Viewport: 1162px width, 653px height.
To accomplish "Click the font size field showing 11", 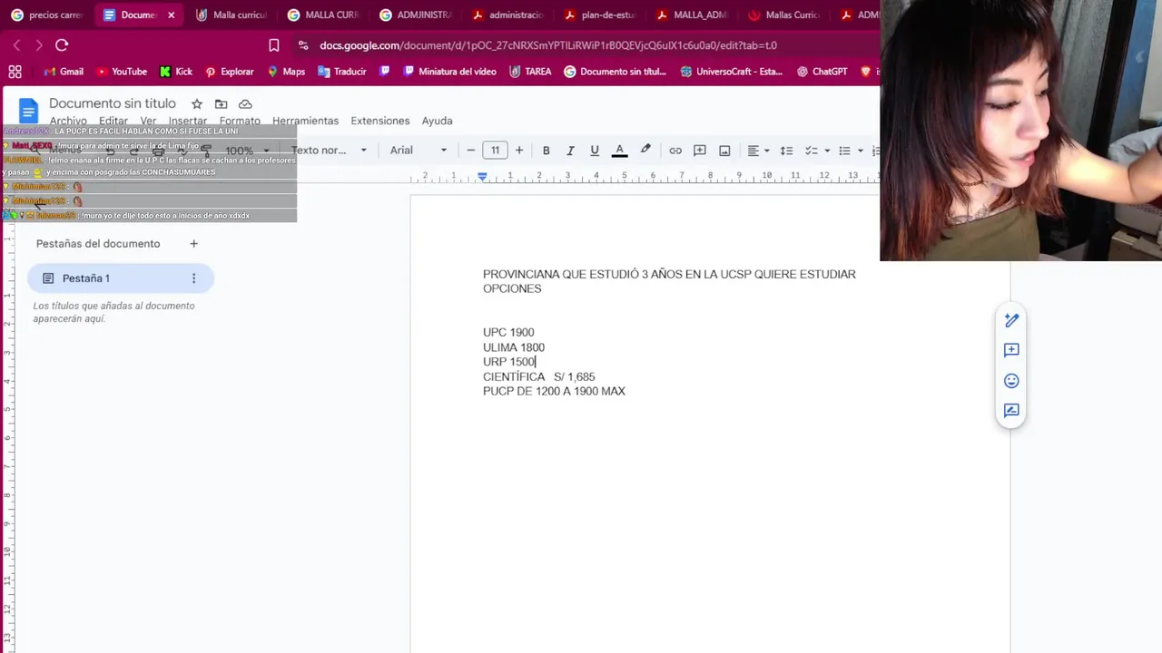I will coord(495,151).
